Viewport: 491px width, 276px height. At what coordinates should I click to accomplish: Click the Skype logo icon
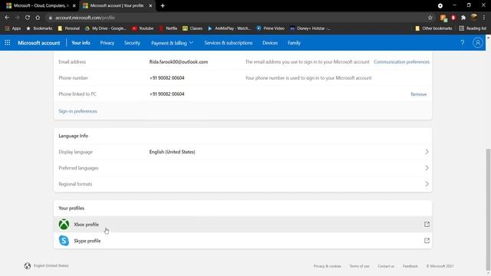(64, 241)
